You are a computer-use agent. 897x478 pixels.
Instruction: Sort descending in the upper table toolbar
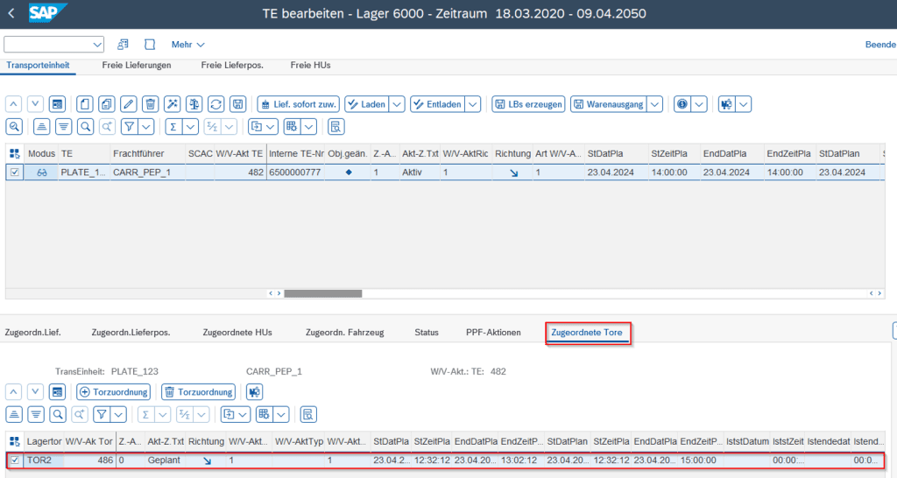[x=63, y=127]
